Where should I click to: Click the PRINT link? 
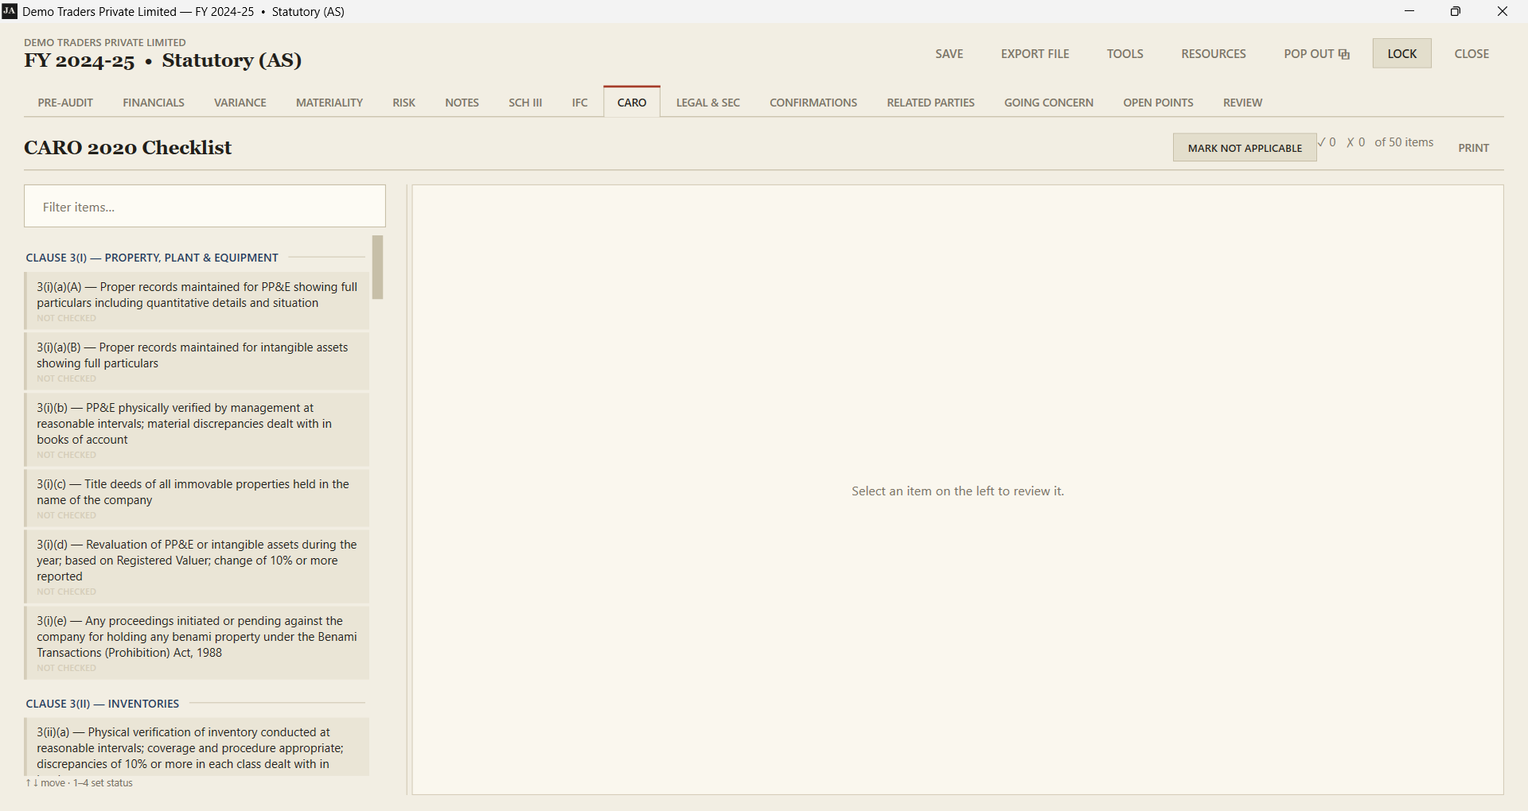pyautogui.click(x=1473, y=148)
